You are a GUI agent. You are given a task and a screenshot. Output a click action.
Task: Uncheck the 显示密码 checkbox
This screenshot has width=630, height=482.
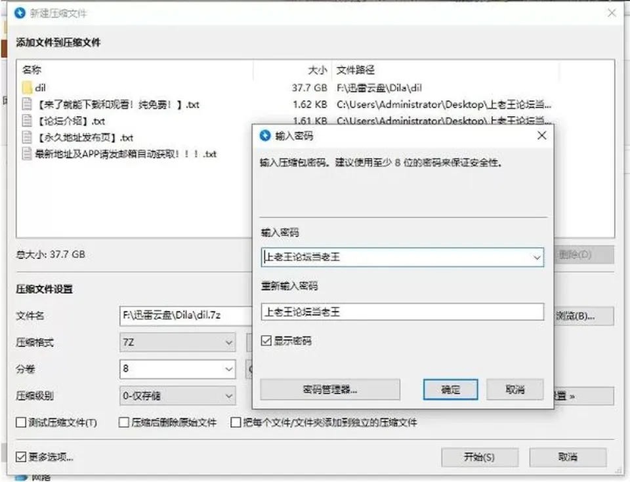click(266, 341)
